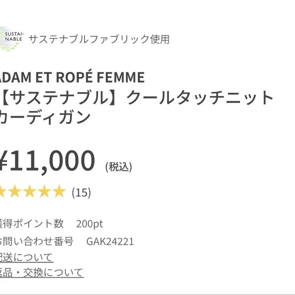This screenshot has height=295, width=295.
Task: Click the サステナブルファブリック使用 label text
Action: click(x=99, y=39)
